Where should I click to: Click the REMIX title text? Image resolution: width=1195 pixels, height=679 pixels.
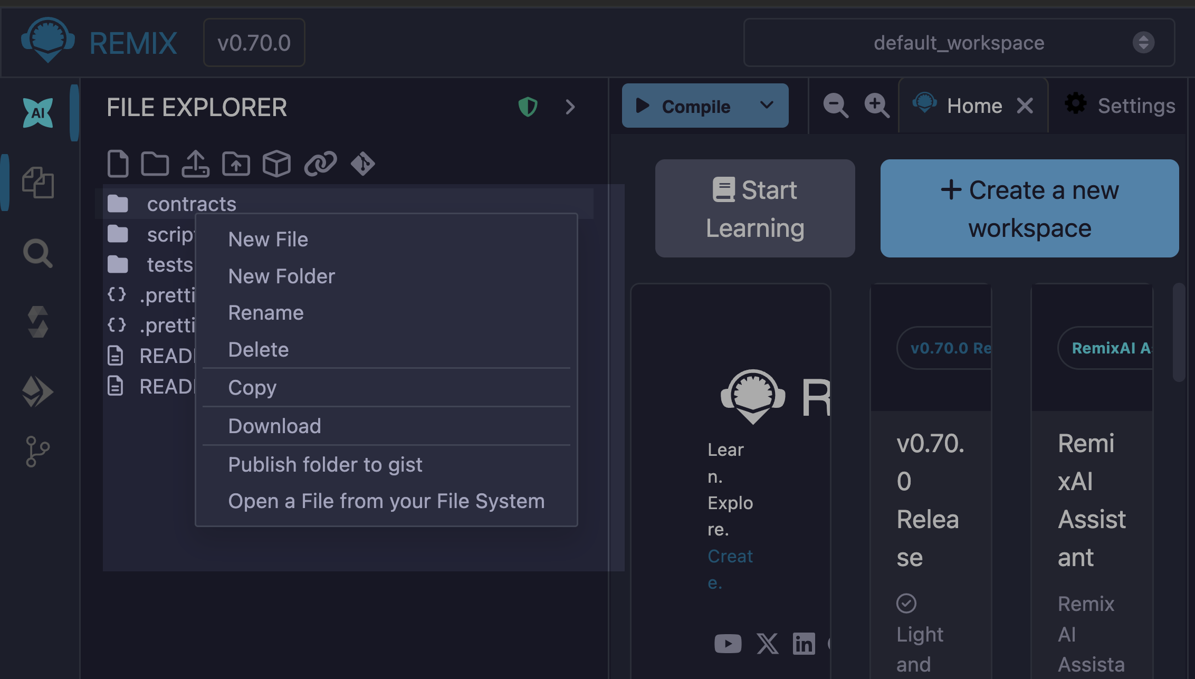coord(133,43)
